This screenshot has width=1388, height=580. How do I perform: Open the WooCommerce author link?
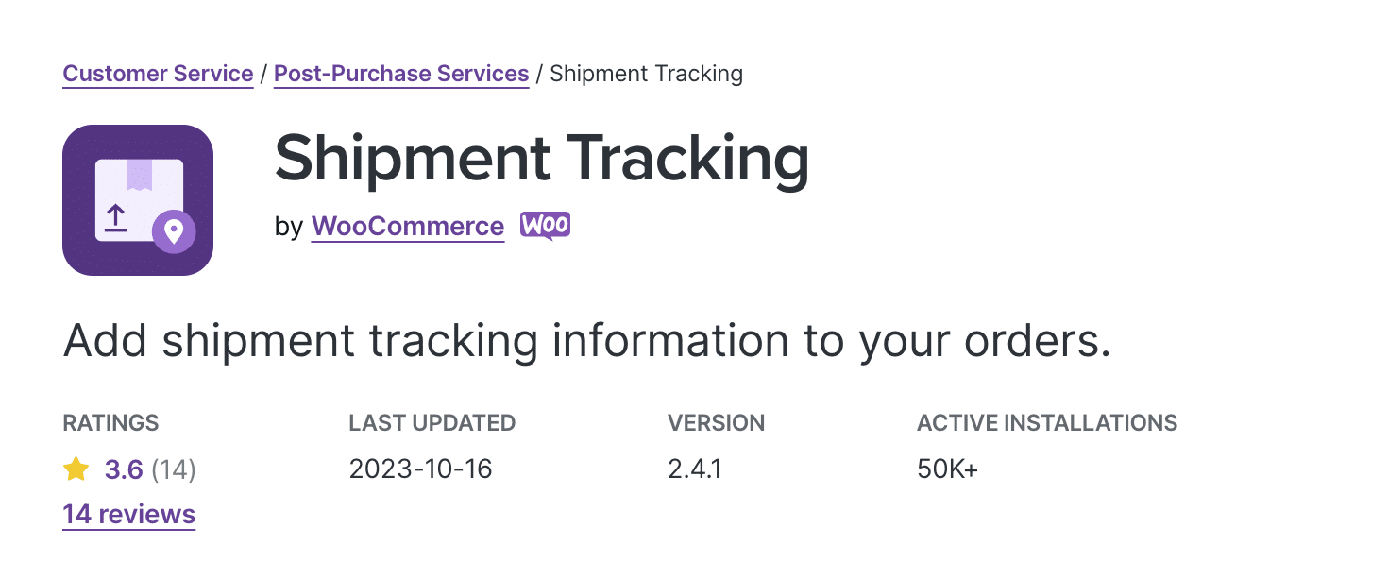pos(407,226)
